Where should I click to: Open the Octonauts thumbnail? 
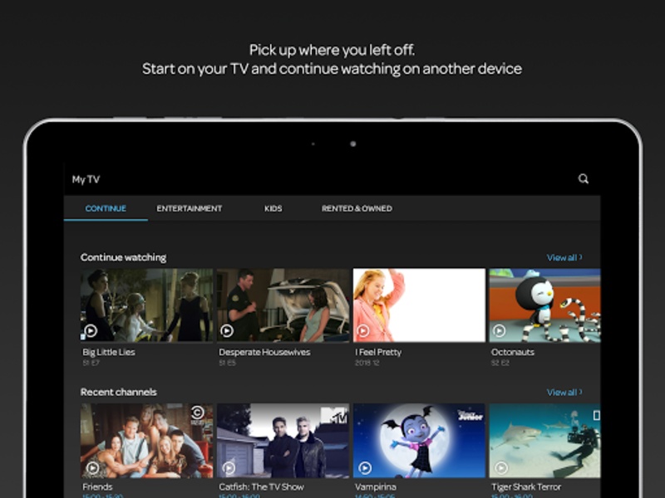coord(545,305)
